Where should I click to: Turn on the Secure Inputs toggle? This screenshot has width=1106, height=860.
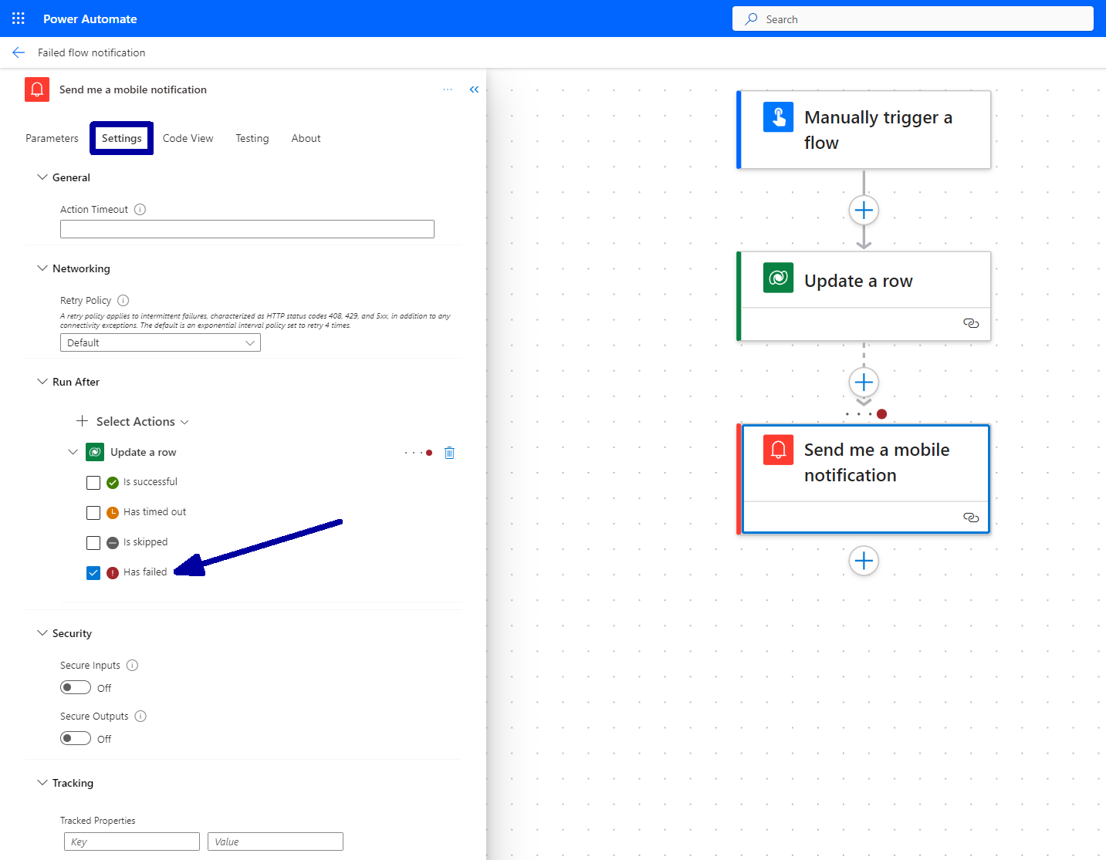pyautogui.click(x=76, y=687)
